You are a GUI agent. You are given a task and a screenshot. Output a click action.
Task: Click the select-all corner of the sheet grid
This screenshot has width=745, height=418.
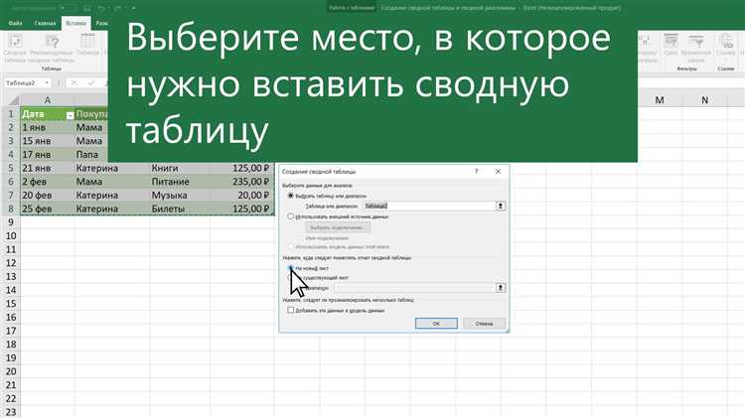(x=13, y=99)
